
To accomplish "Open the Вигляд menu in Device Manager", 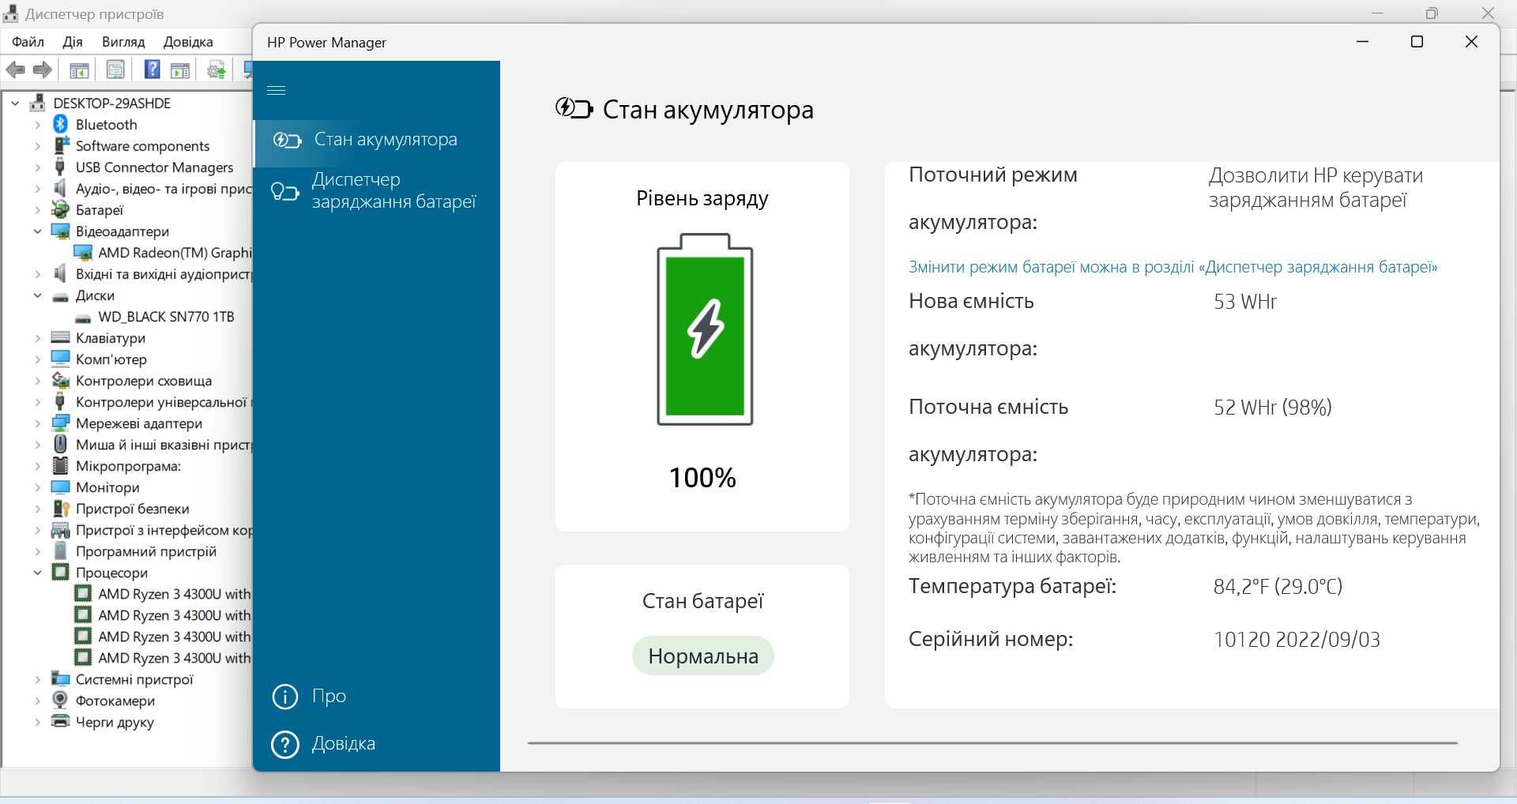I will (x=123, y=42).
